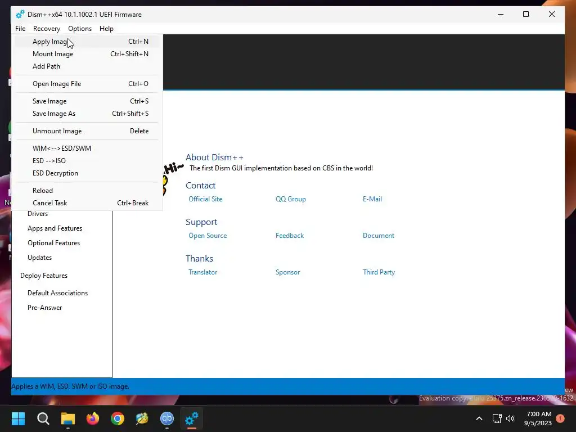
Task: Open the taskbar Search icon
Action: click(43, 418)
